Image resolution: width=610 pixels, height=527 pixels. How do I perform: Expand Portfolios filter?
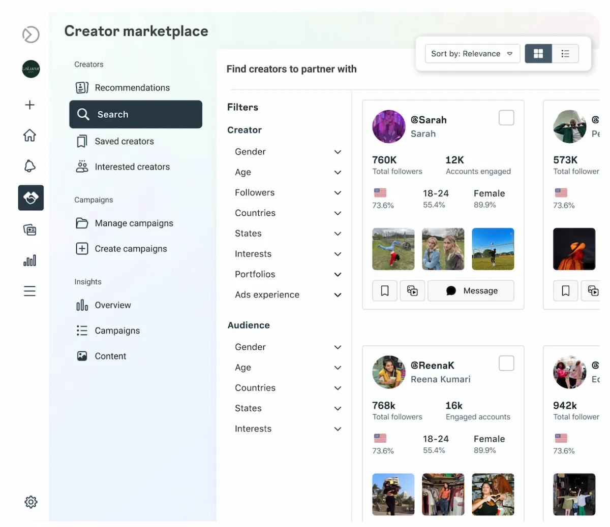[288, 274]
